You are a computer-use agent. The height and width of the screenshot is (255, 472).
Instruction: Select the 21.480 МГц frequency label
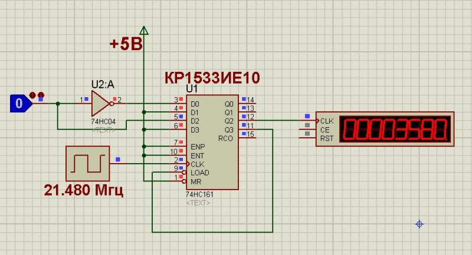(83, 190)
